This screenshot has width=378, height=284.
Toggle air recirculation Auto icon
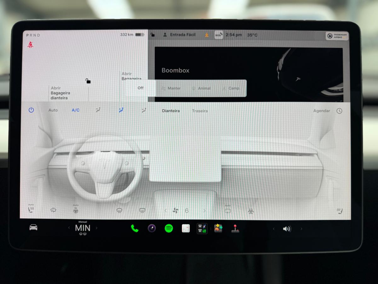pos(228,210)
